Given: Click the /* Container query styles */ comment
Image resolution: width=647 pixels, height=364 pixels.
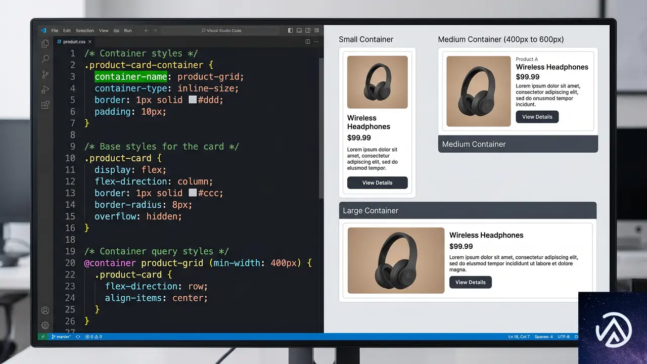Looking at the screenshot, I should pos(156,251).
